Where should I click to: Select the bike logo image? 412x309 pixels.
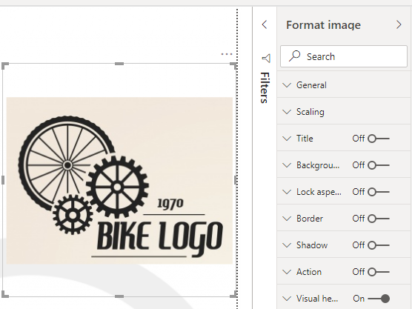coord(119,181)
